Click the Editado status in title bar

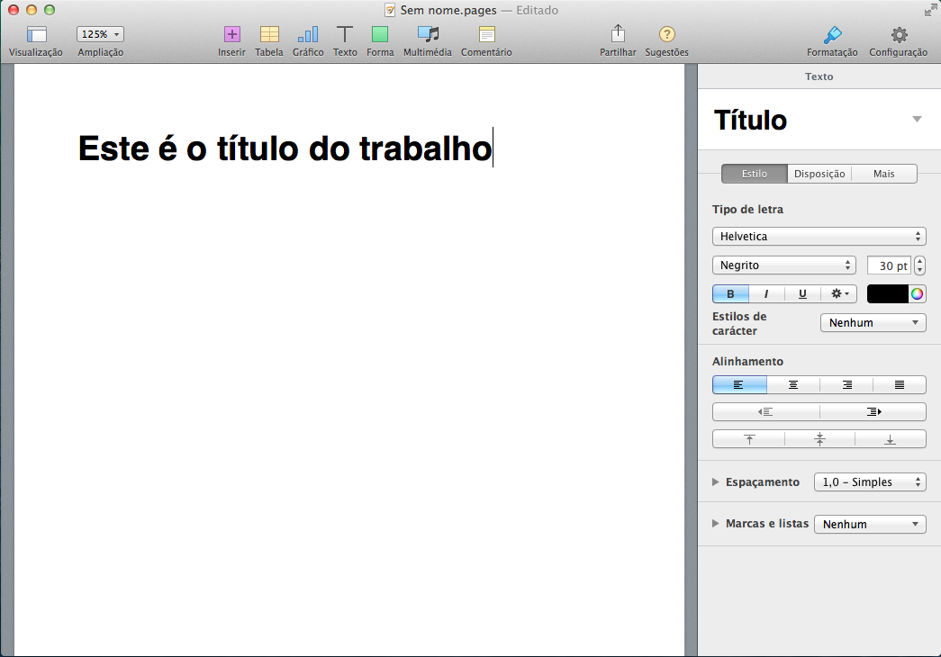[537, 10]
